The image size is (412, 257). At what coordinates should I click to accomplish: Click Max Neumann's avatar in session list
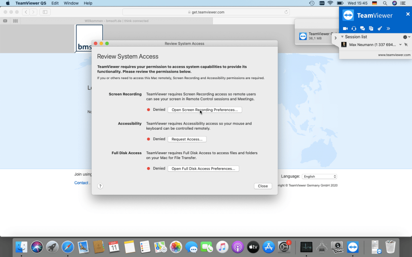pos(344,45)
